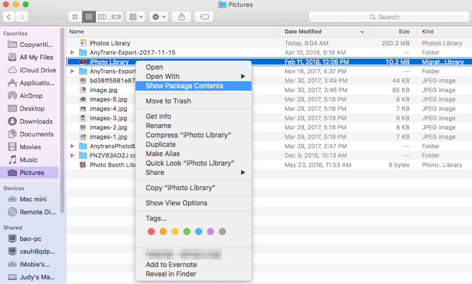Expand AnyTrans-Export-2017-11-15 folder
The width and height of the screenshot is (472, 284).
point(72,53)
